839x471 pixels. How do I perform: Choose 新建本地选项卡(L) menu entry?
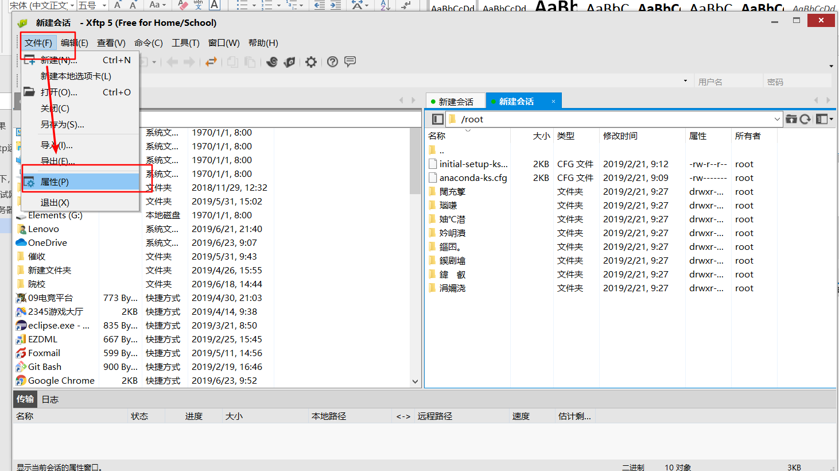coord(80,76)
